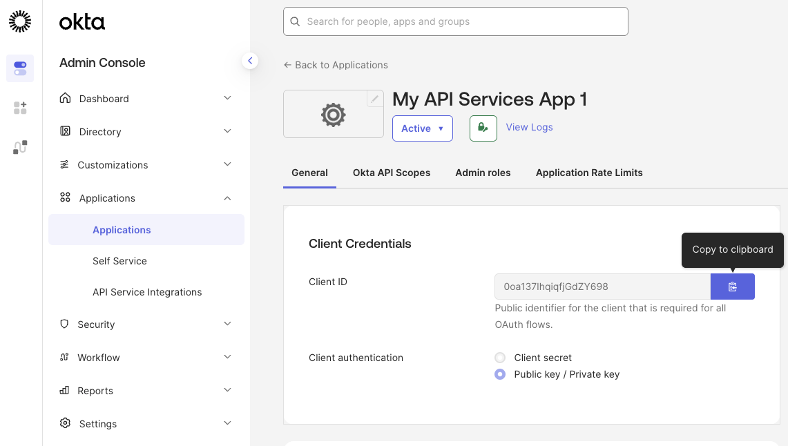The height and width of the screenshot is (446, 788).
Task: Edit app logo with the pencil icon
Action: 374,99
